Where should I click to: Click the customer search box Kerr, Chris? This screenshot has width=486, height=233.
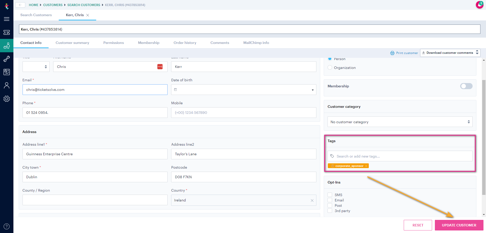pos(250,29)
